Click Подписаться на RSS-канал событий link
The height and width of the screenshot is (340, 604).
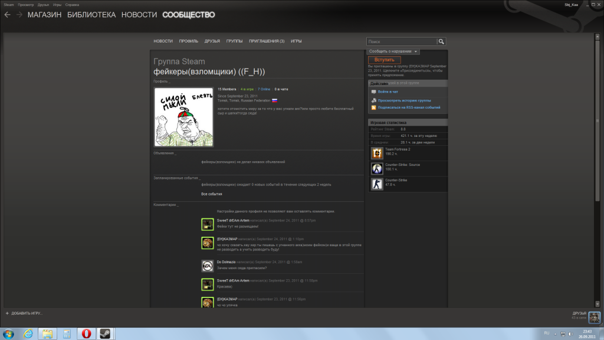click(409, 107)
